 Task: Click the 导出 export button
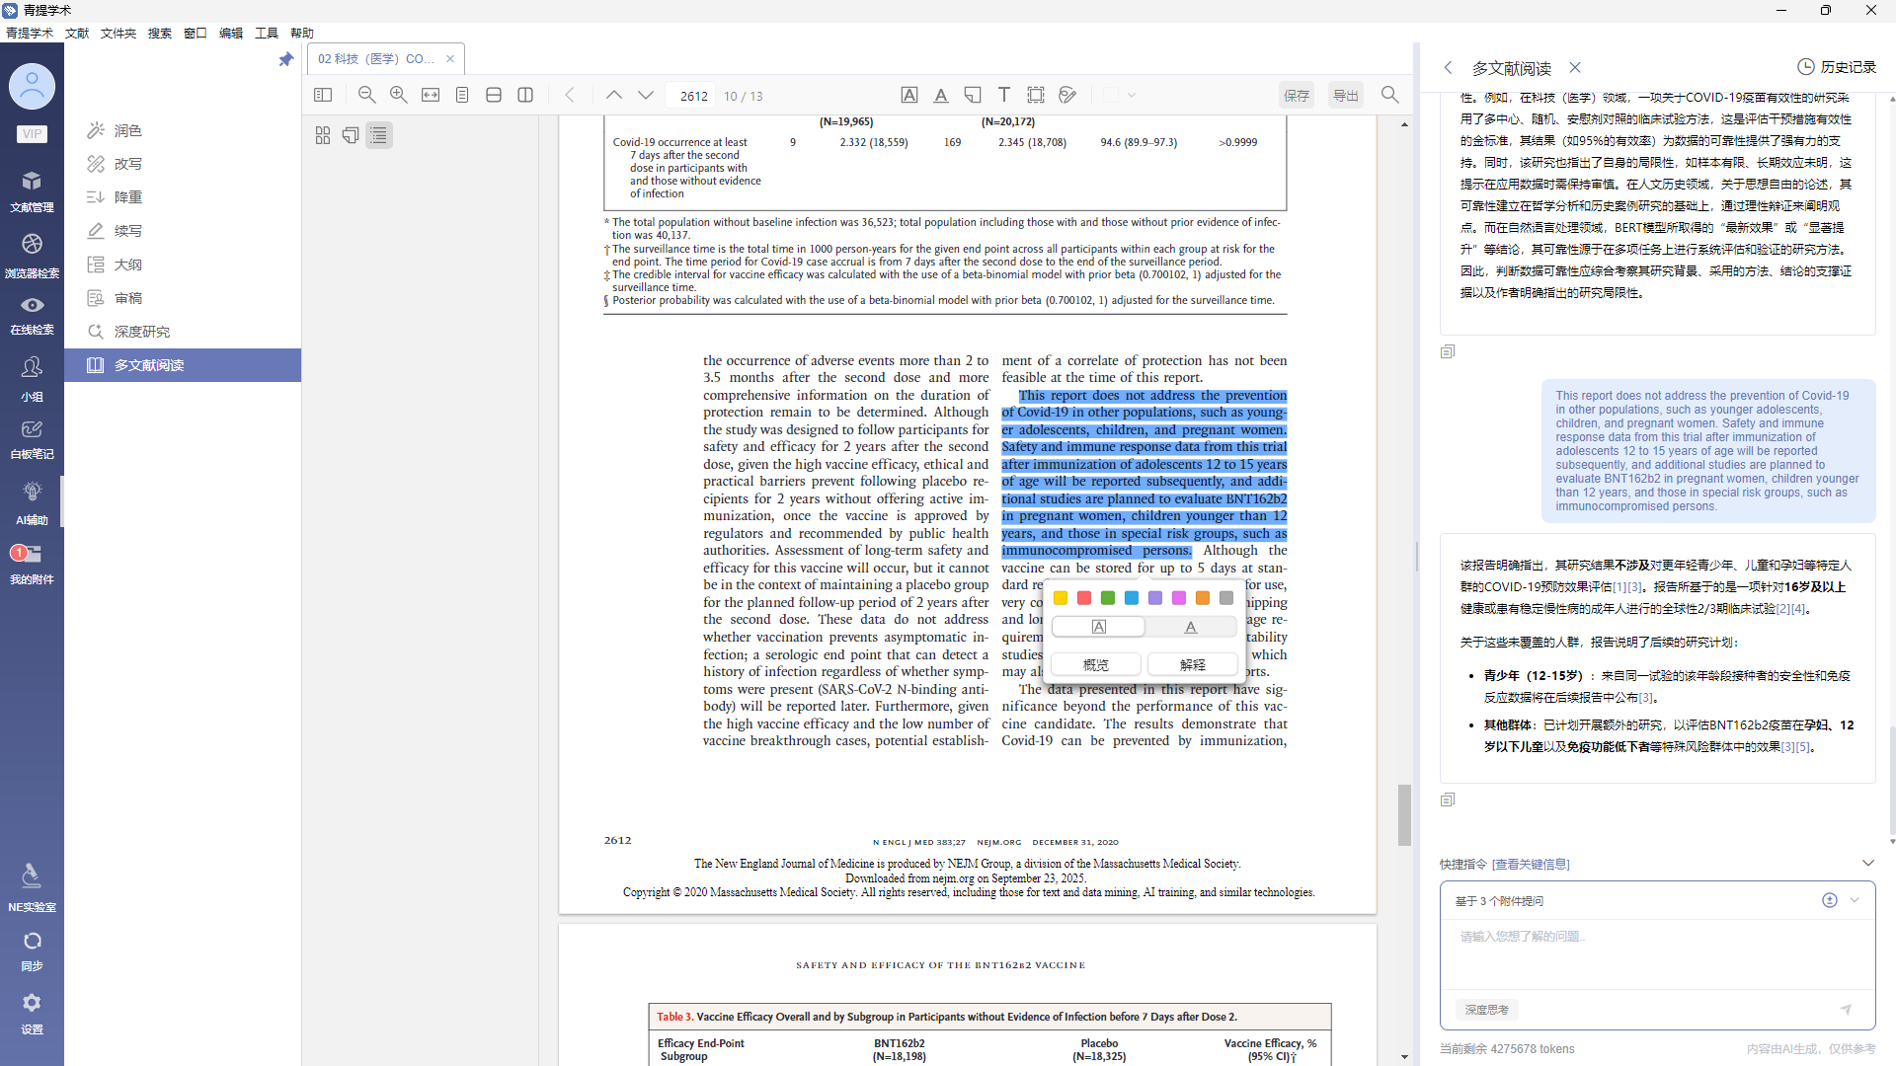[x=1345, y=96]
